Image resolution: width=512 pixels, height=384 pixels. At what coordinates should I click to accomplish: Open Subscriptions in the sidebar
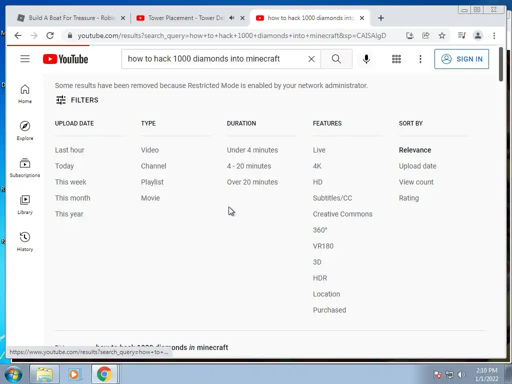pos(25,168)
